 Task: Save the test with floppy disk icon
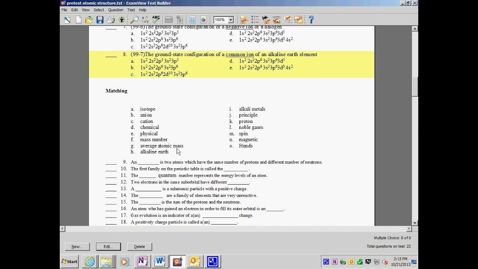click(x=100, y=20)
